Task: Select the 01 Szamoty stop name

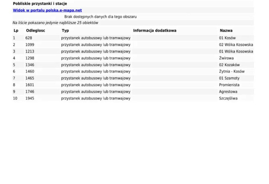Action: click(x=229, y=78)
